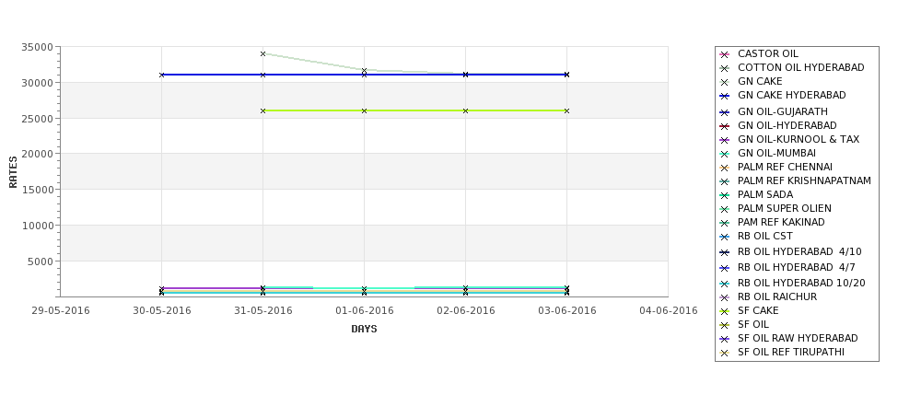Select SF OIL RAW HYDERABAD legend entry
This screenshot has width=898, height=395.
coord(788,338)
